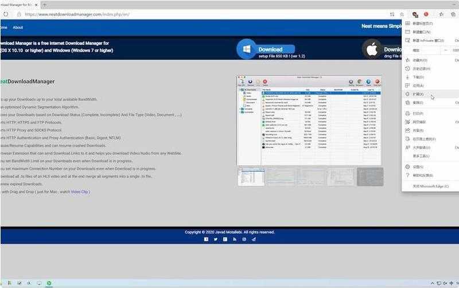Choose 新建标签页 from Edge menu
This screenshot has width=459, height=288.
click(431, 24)
